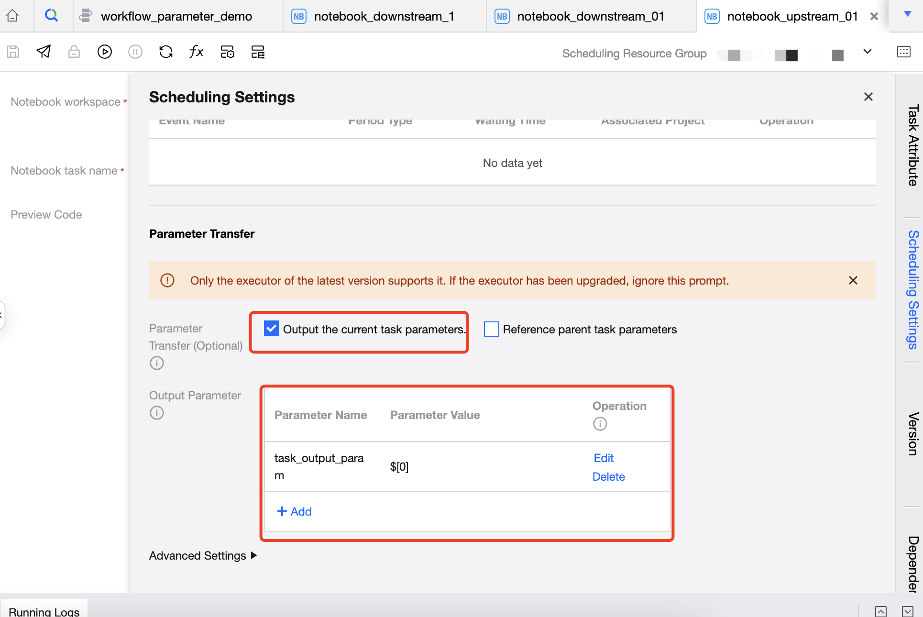Open the Task Attribute side tab
The height and width of the screenshot is (617, 923).
click(x=912, y=146)
